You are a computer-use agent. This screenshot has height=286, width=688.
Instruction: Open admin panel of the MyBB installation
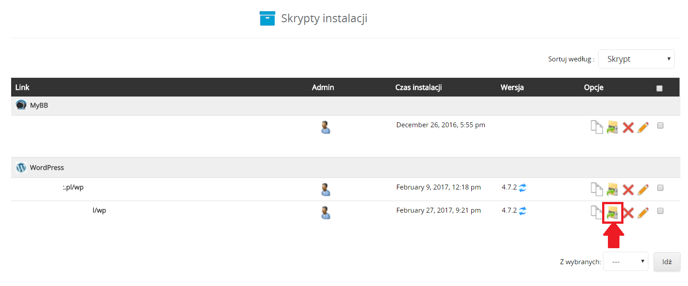326,127
